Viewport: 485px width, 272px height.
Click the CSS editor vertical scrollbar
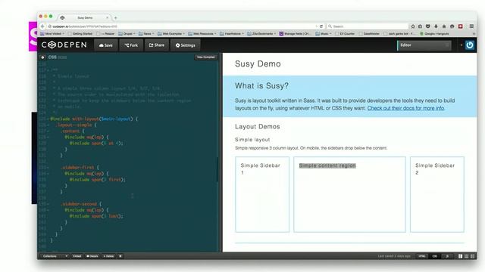point(217,169)
